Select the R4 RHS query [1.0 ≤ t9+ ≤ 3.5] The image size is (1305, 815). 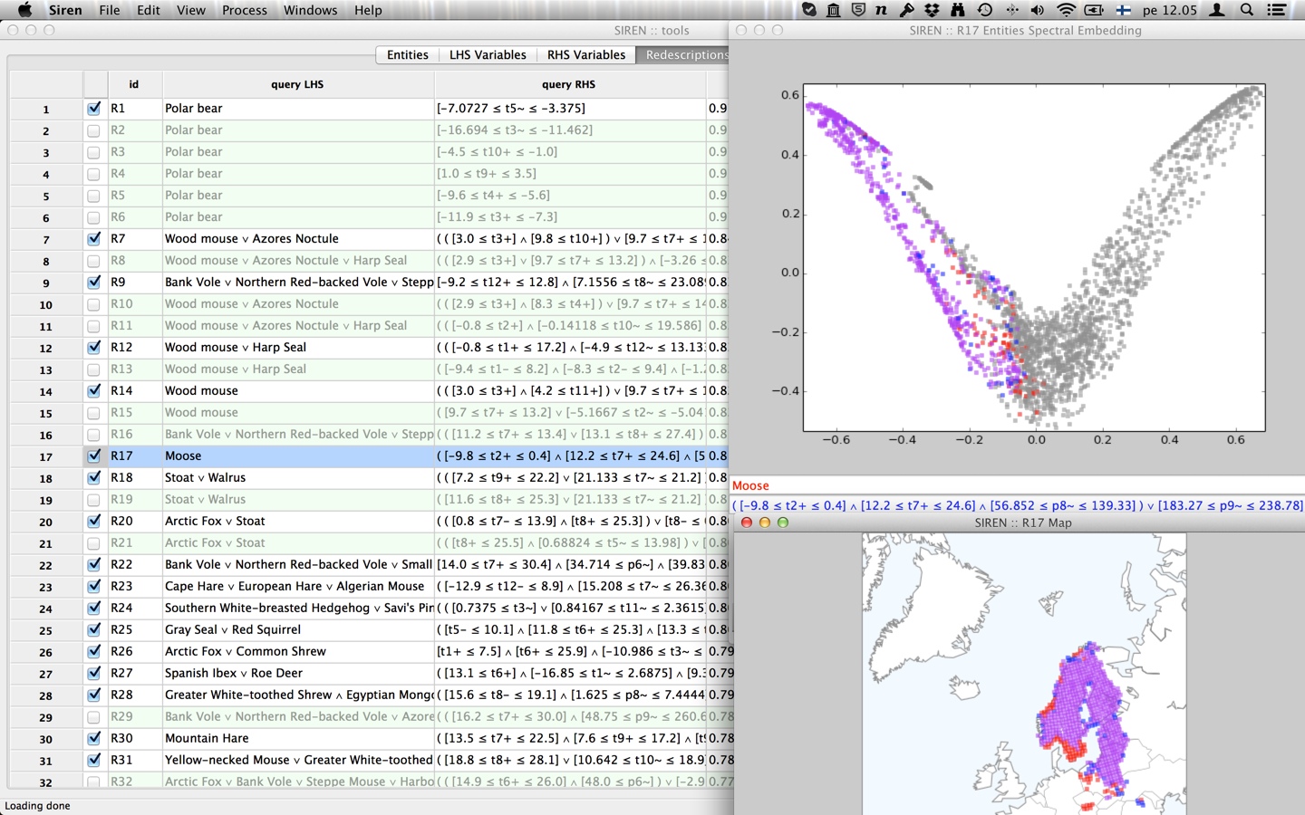pos(570,174)
